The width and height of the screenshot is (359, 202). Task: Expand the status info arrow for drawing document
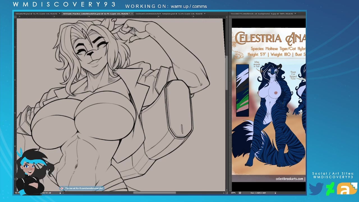coord(60,193)
